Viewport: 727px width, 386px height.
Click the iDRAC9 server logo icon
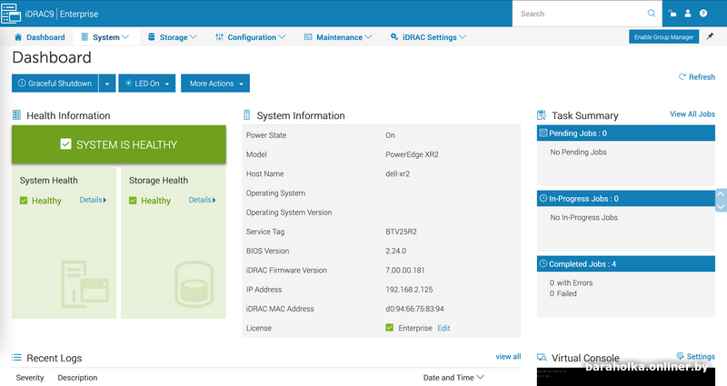(11, 14)
